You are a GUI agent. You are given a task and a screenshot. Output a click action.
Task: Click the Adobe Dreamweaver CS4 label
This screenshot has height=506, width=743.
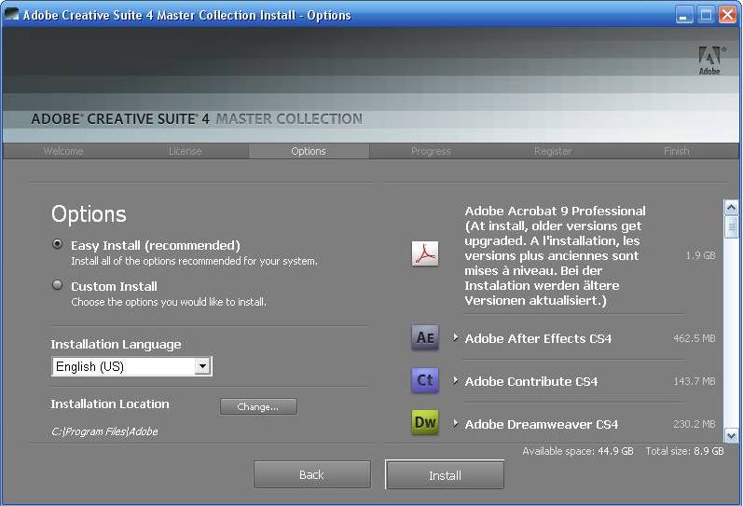[x=542, y=424]
